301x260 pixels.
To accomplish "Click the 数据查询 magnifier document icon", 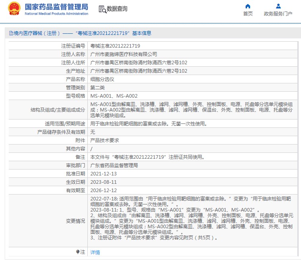I will [x=102, y=9].
